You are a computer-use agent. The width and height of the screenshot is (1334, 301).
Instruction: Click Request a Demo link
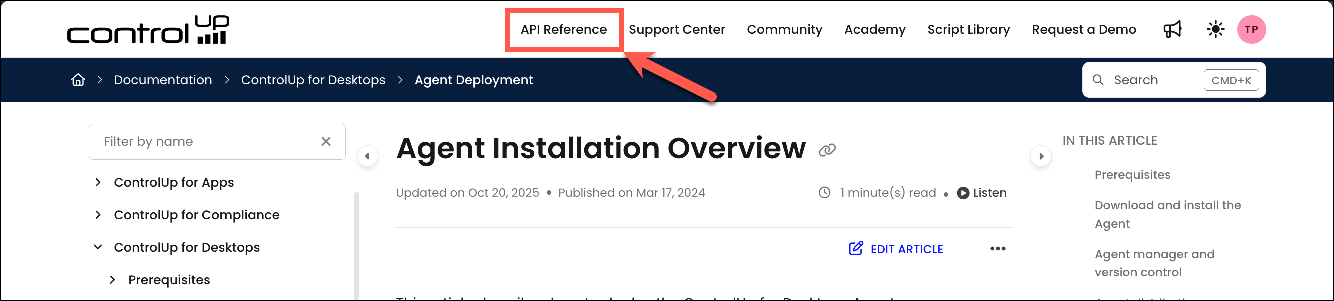[1084, 30]
